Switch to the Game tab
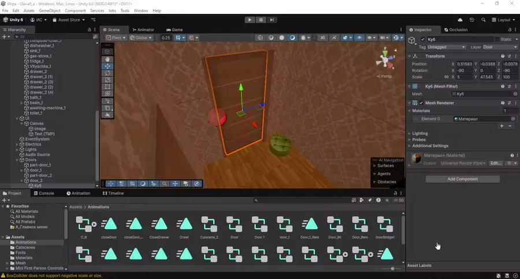The width and height of the screenshot is (520, 279). (x=174, y=30)
